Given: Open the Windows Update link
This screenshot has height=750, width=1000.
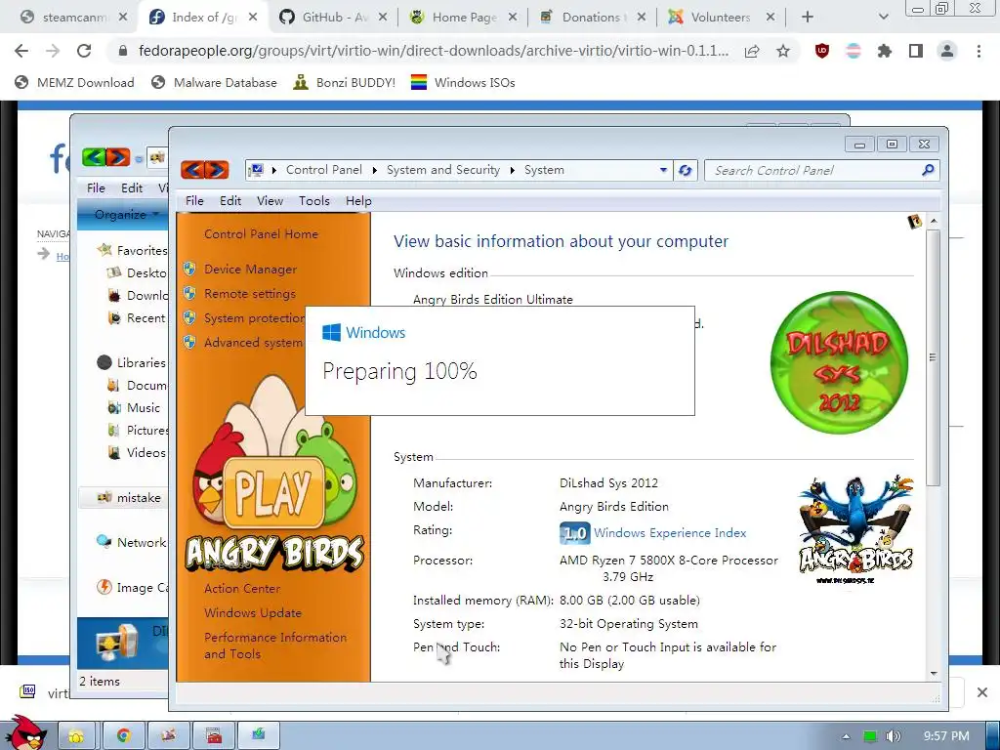Looking at the screenshot, I should [x=253, y=612].
